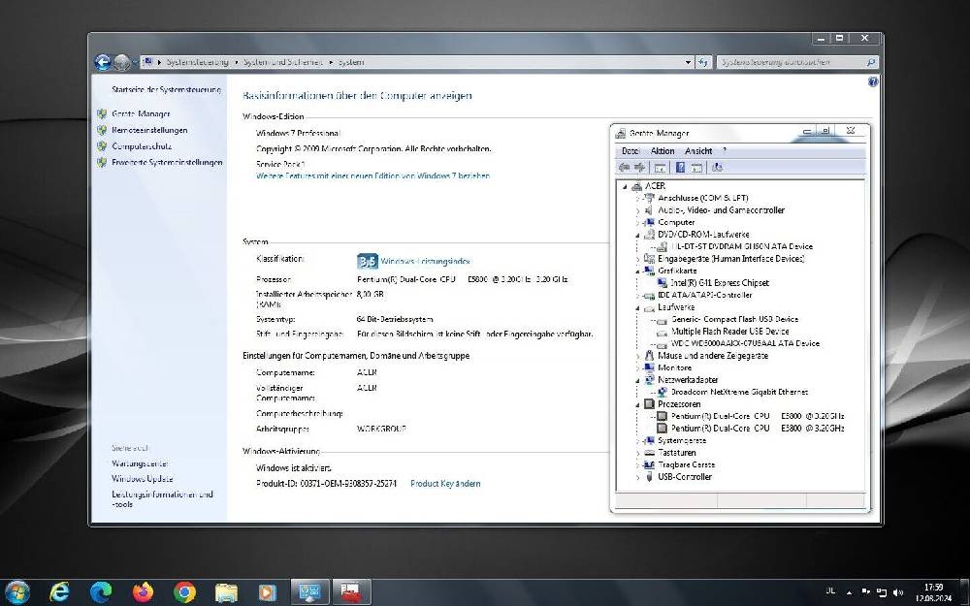Expand the Anschlüsse (COM & LPT) category
The width and height of the screenshot is (970, 606).
pos(638,199)
